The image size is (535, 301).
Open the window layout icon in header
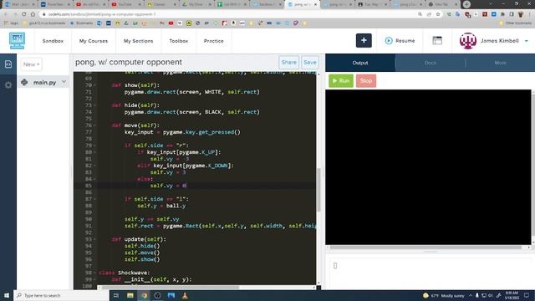[437, 41]
